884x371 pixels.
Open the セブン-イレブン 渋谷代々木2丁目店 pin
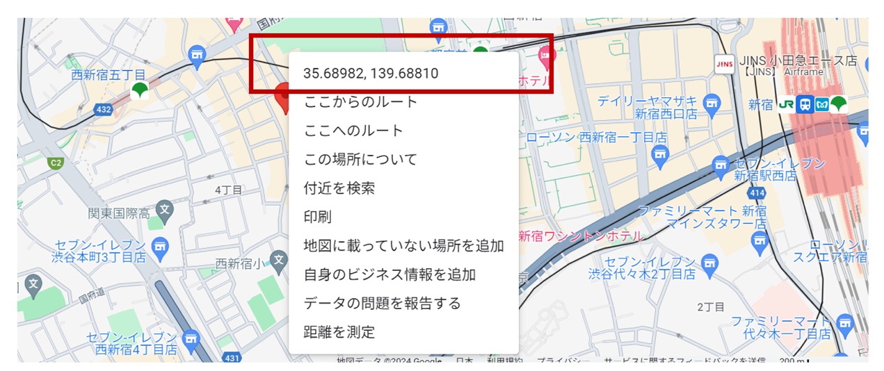pos(709,263)
